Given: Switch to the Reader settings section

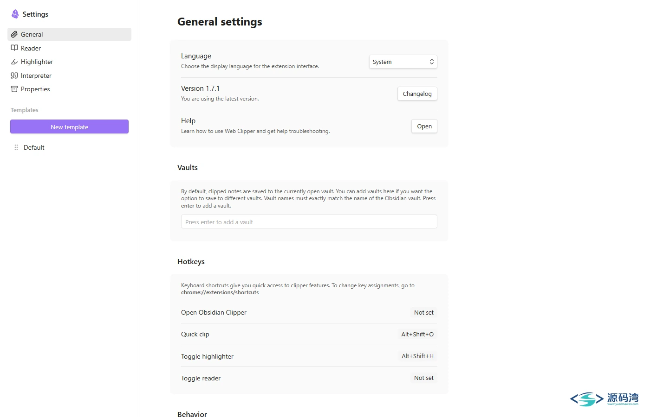Looking at the screenshot, I should (x=69, y=48).
